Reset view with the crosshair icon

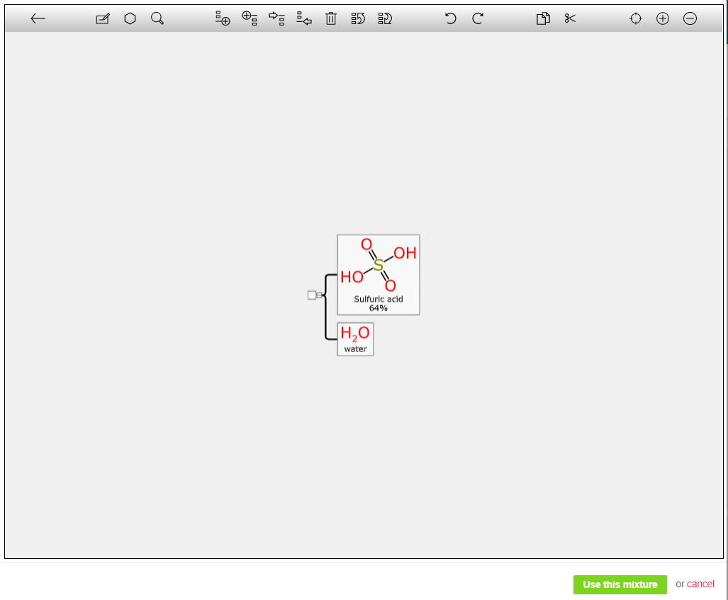(636, 18)
